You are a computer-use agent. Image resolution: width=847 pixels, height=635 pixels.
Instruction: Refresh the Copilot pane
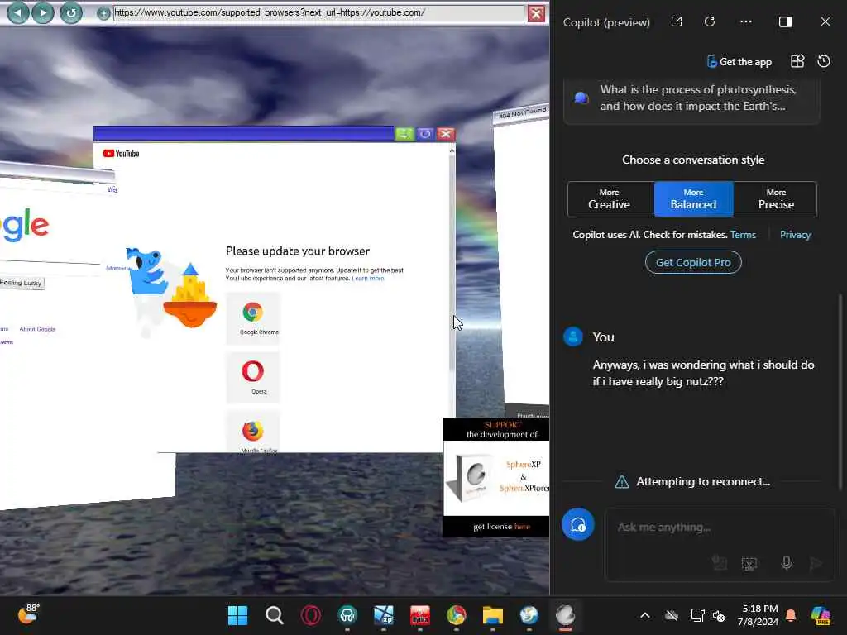click(710, 21)
